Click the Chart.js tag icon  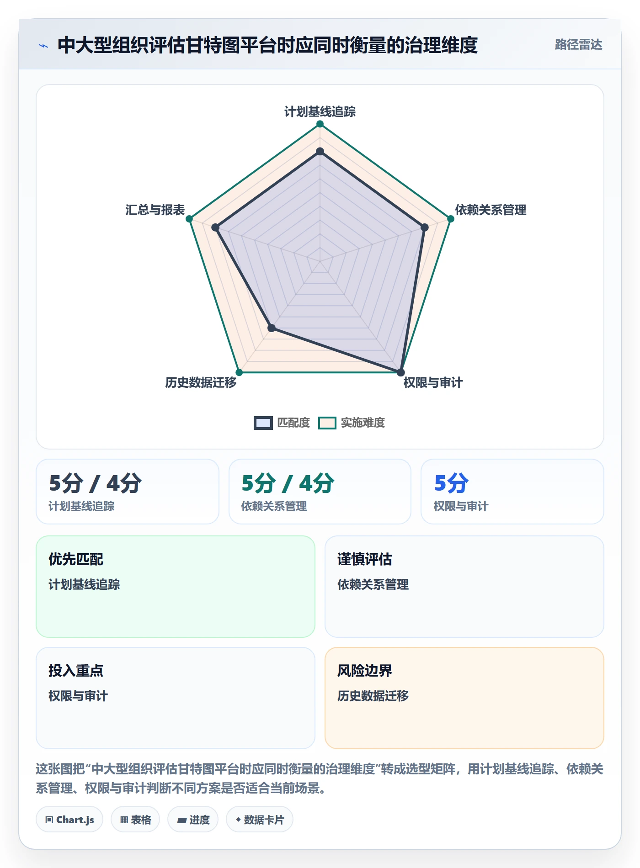pos(49,820)
